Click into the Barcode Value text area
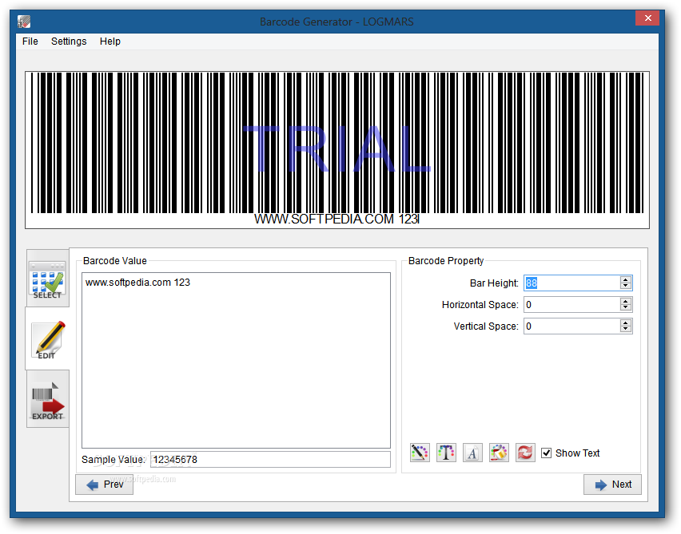The image size is (681, 534). point(237,360)
